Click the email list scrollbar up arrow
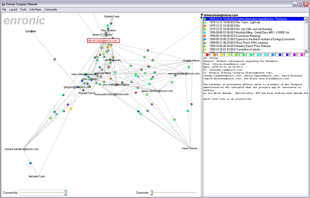 (306, 19)
